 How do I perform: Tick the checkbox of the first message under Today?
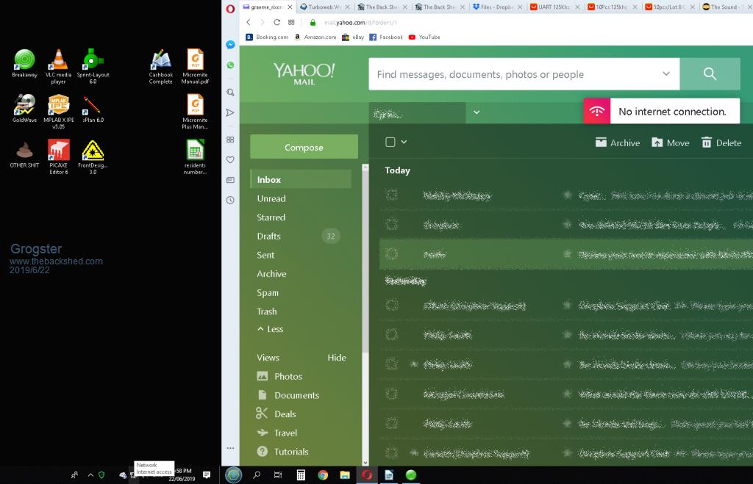pos(391,195)
